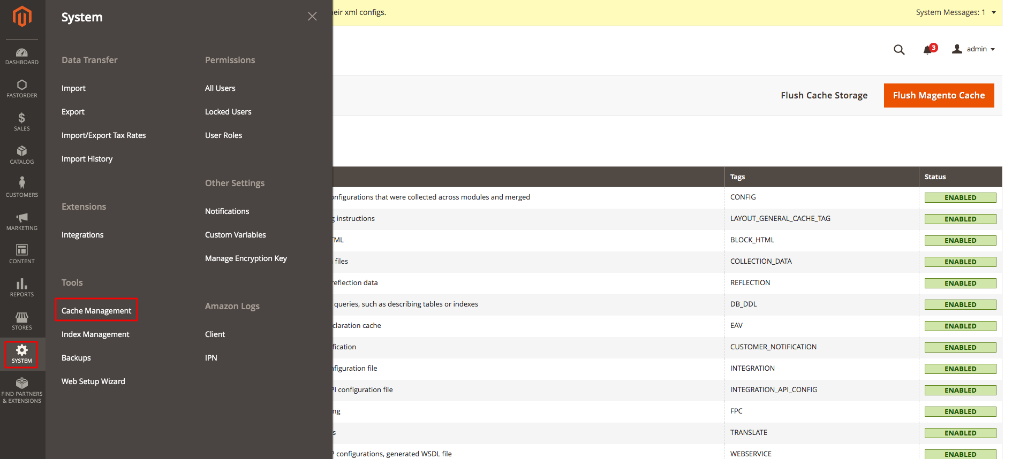Click the Tags column header
This screenshot has width=1012, height=459.
pos(822,177)
